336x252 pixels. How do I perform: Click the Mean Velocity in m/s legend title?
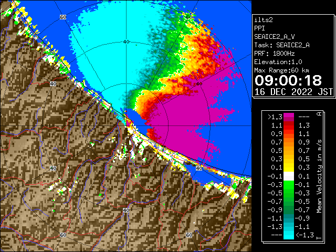(x=319, y=176)
